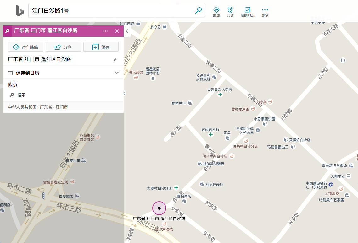Click the 分享 share button
Viewport: 358px width, 243px height.
point(63,47)
